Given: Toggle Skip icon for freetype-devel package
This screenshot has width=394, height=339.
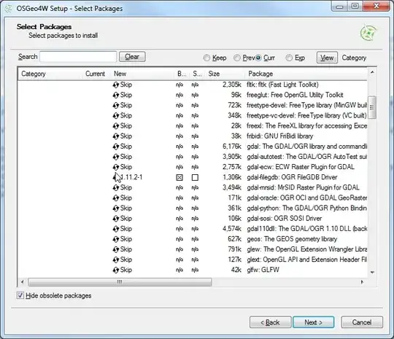Looking at the screenshot, I should [115, 106].
